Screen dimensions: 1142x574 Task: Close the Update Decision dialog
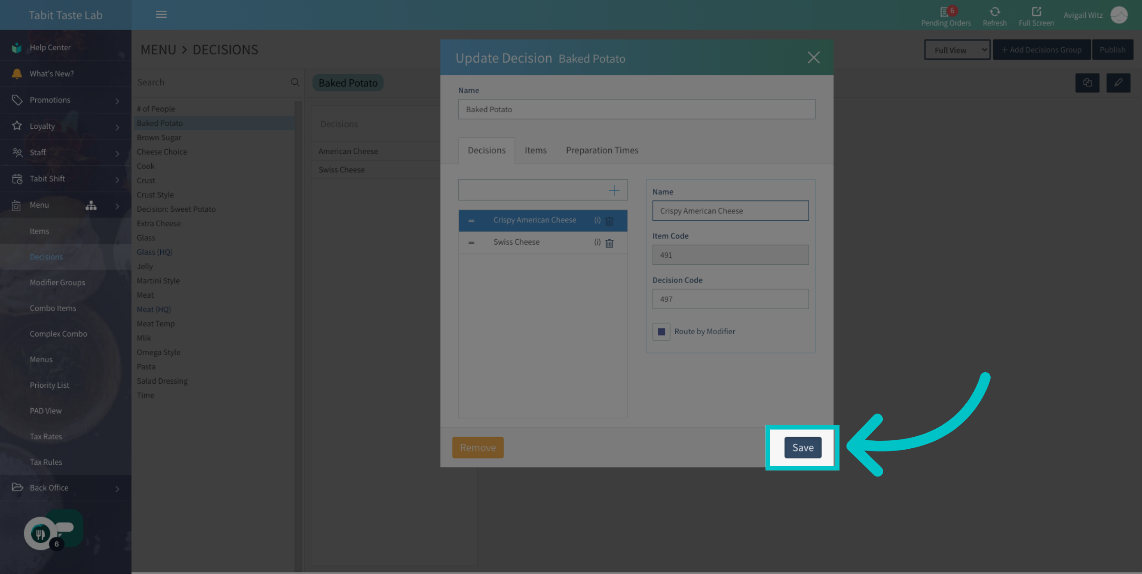813,57
